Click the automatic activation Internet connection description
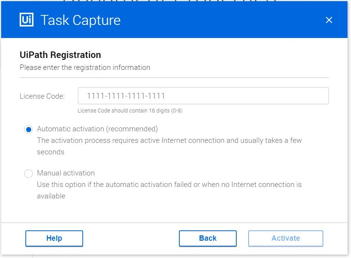Image resolution: width=351 pixels, height=258 pixels. 169,146
